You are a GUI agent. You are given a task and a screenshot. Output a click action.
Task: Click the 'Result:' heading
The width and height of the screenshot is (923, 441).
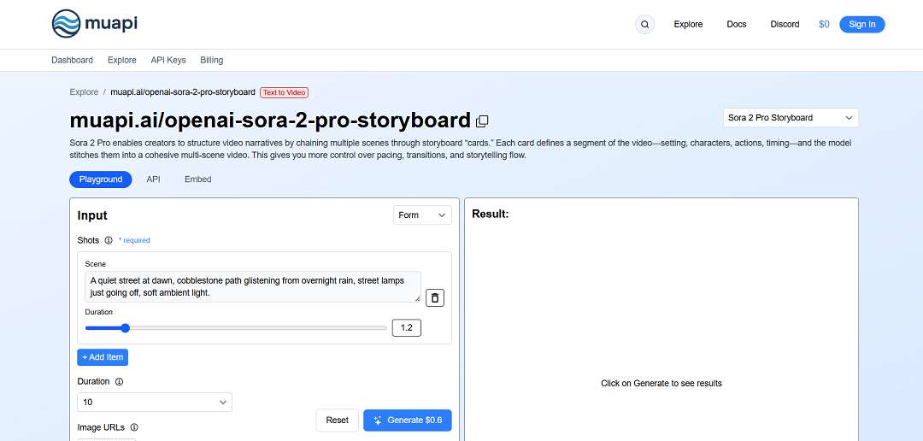tap(491, 215)
